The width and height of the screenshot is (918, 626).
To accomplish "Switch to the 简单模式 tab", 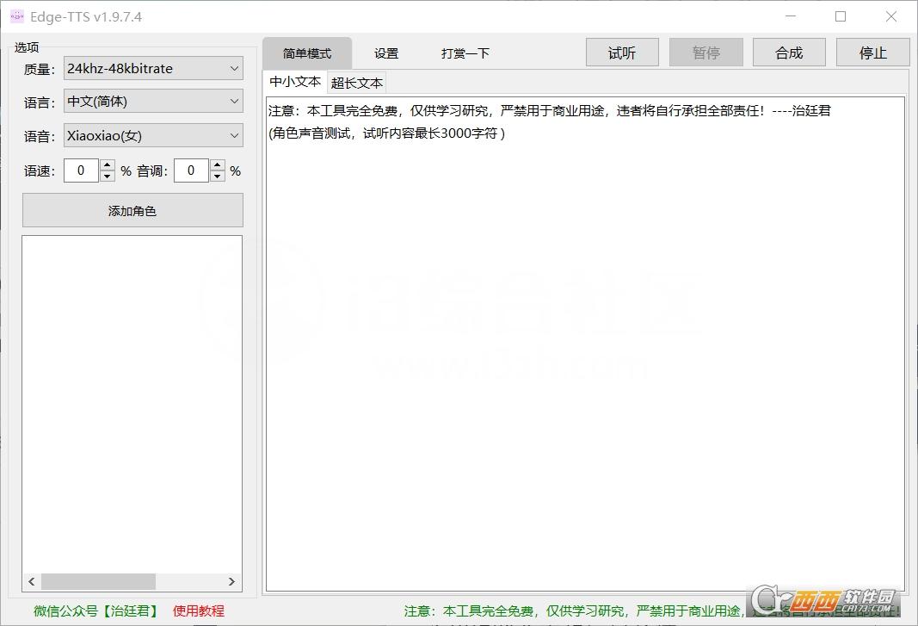I will pyautogui.click(x=307, y=53).
